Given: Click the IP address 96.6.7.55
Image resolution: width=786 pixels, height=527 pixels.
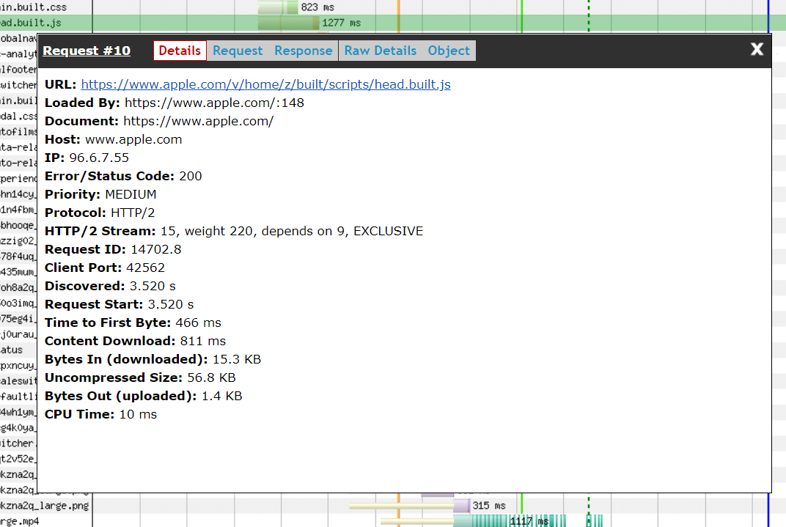Looking at the screenshot, I should click(x=99, y=158).
